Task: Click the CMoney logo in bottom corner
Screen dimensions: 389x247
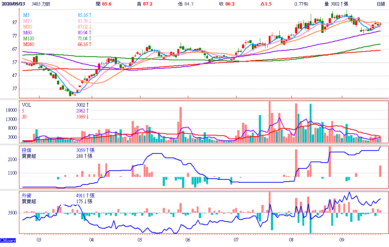Action: pos(8,240)
